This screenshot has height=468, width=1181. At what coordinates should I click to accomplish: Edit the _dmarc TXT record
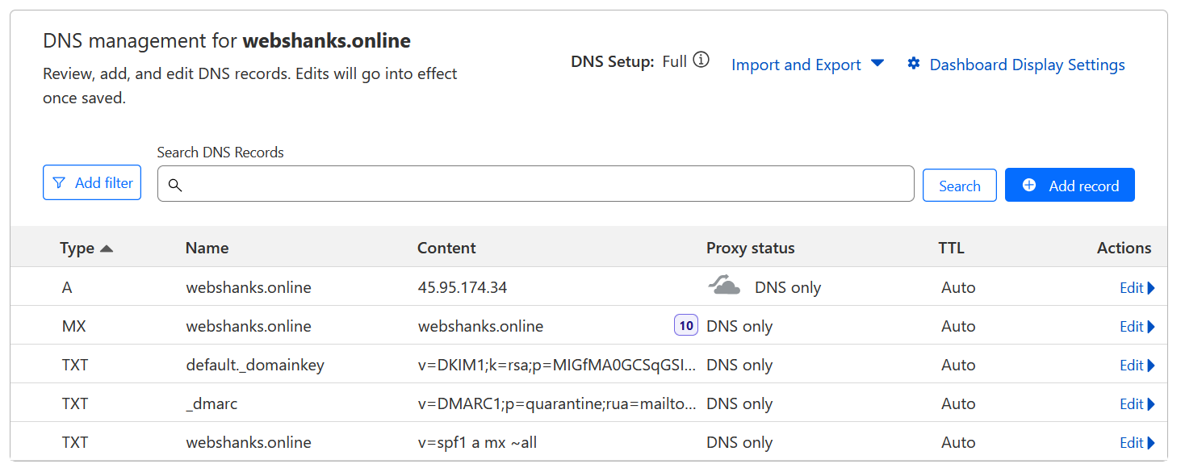point(1137,404)
